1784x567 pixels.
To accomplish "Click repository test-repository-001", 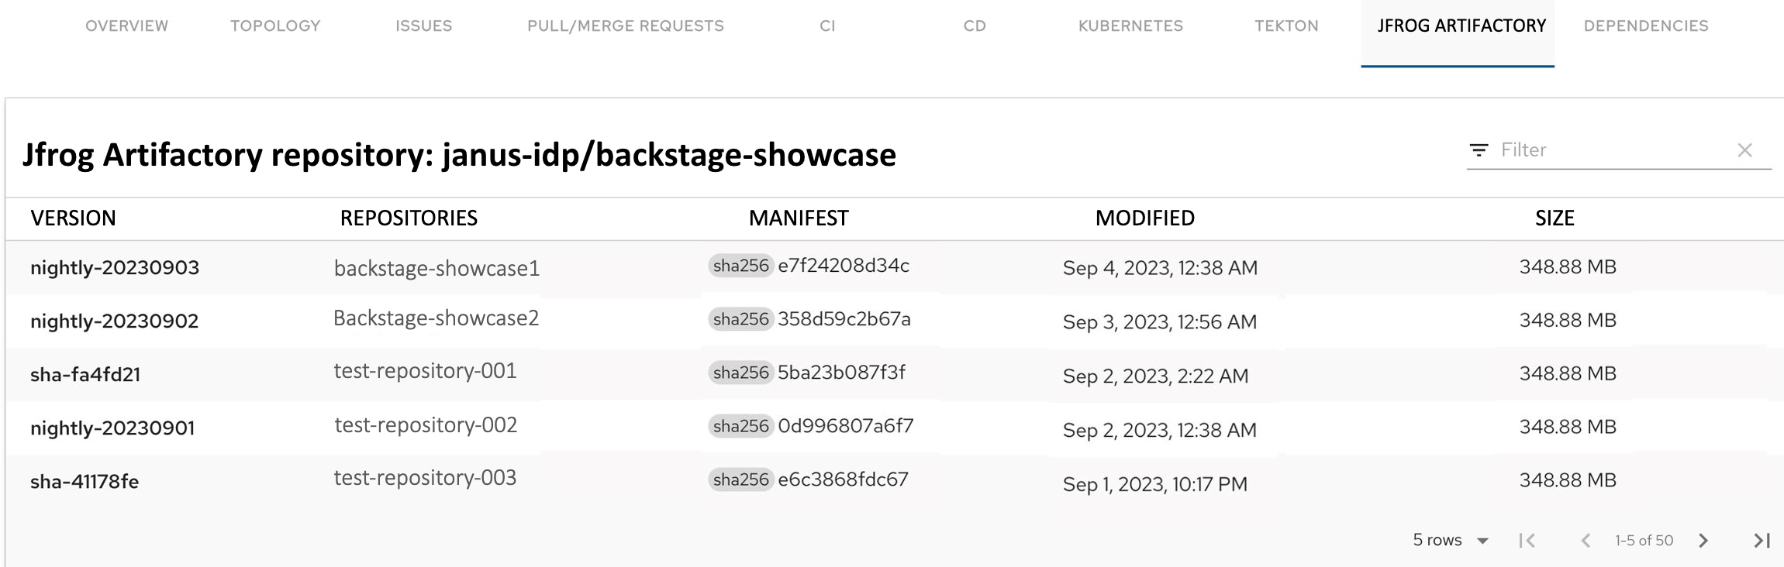I will coord(425,371).
